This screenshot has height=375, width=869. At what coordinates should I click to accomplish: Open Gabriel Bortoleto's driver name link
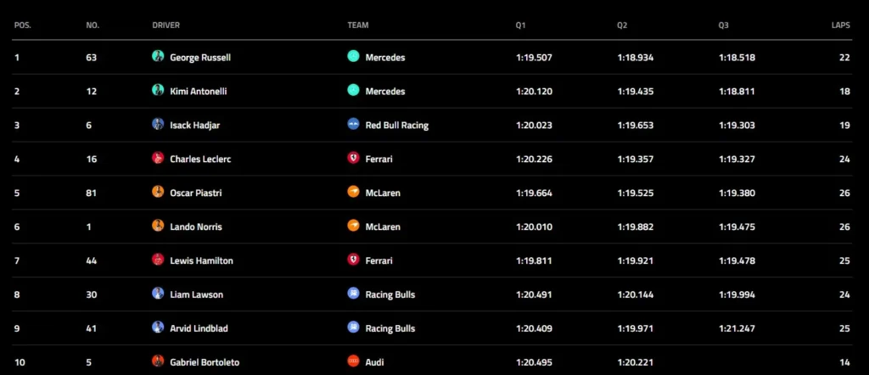pyautogui.click(x=205, y=363)
